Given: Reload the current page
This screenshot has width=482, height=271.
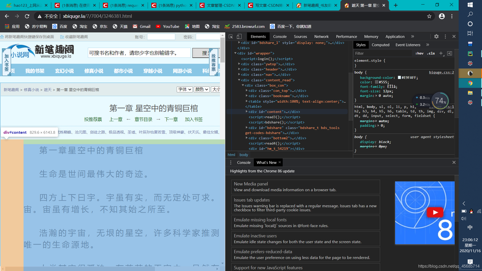Looking at the screenshot, I should click(27, 16).
